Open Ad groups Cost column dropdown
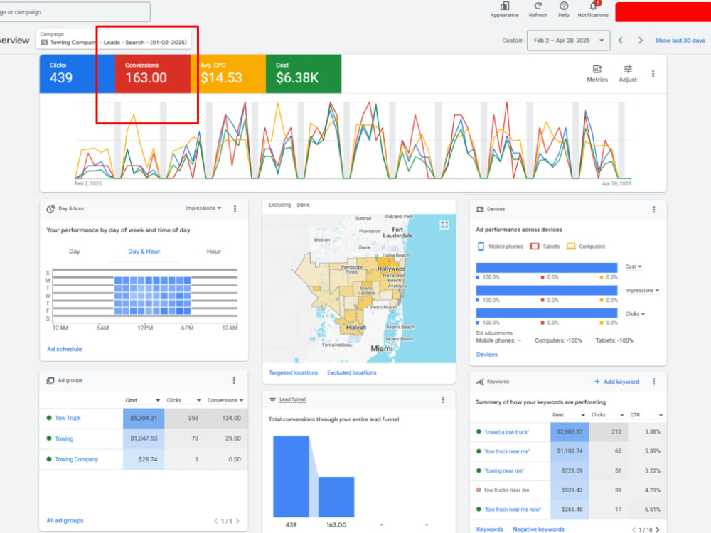711x533 pixels. point(143,400)
